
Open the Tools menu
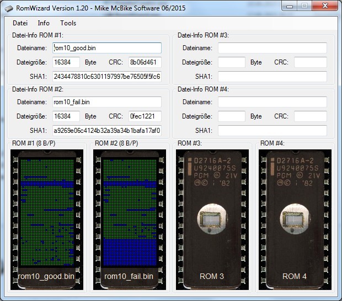click(68, 23)
